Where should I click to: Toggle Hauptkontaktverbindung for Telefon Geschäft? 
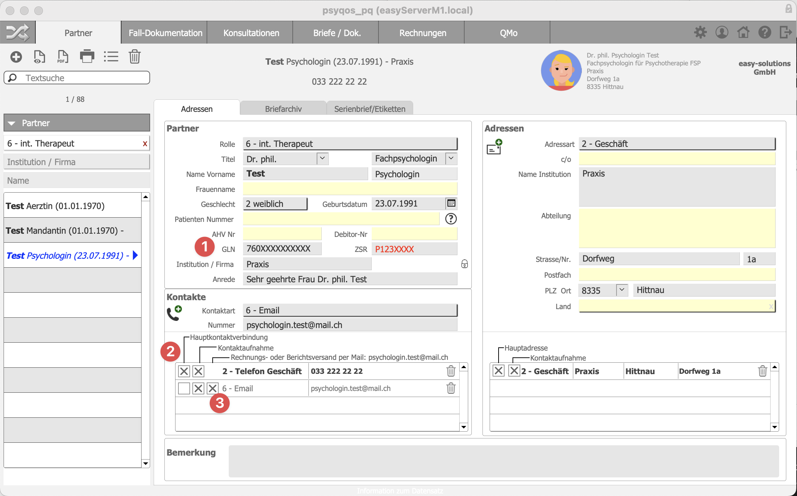pos(184,371)
